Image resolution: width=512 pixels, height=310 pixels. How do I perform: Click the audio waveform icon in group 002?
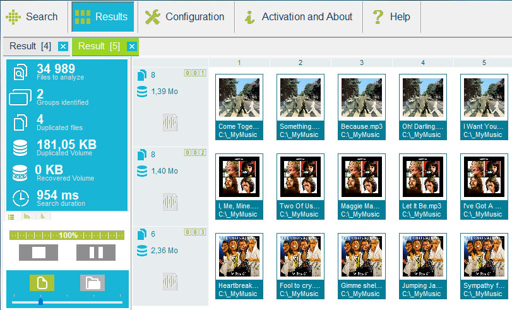click(x=170, y=202)
